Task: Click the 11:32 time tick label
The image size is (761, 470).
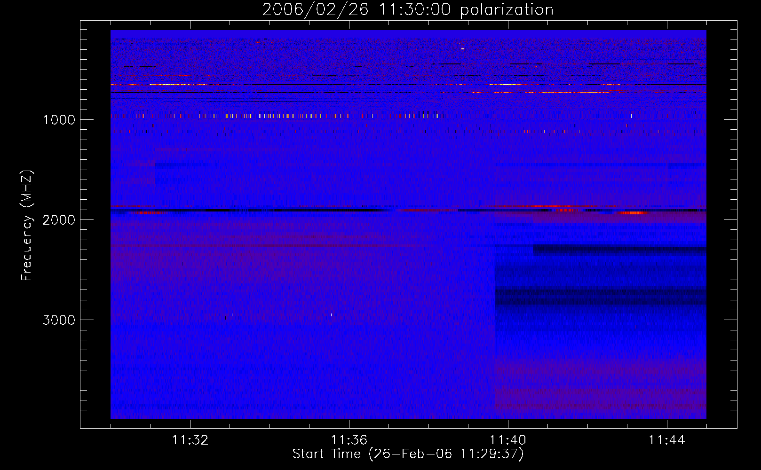Action: point(190,440)
